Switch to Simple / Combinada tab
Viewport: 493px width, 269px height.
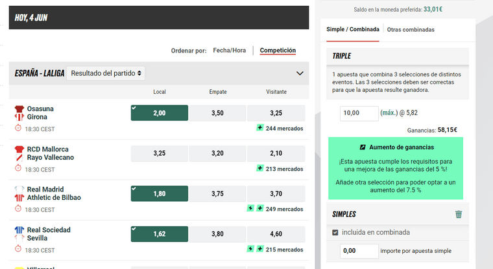point(353,30)
